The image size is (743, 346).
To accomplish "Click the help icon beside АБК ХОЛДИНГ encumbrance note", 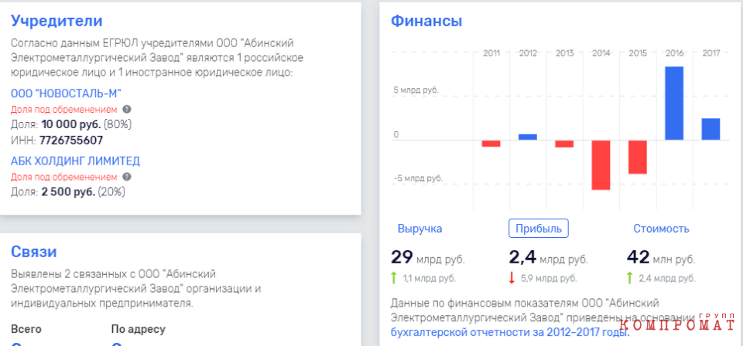I will [126, 177].
